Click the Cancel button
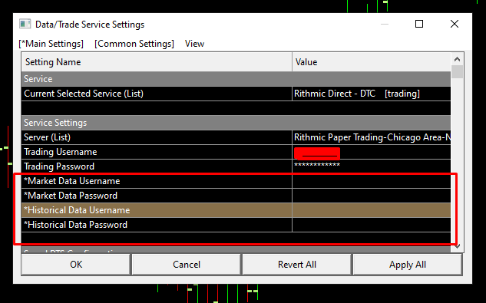 tap(187, 265)
